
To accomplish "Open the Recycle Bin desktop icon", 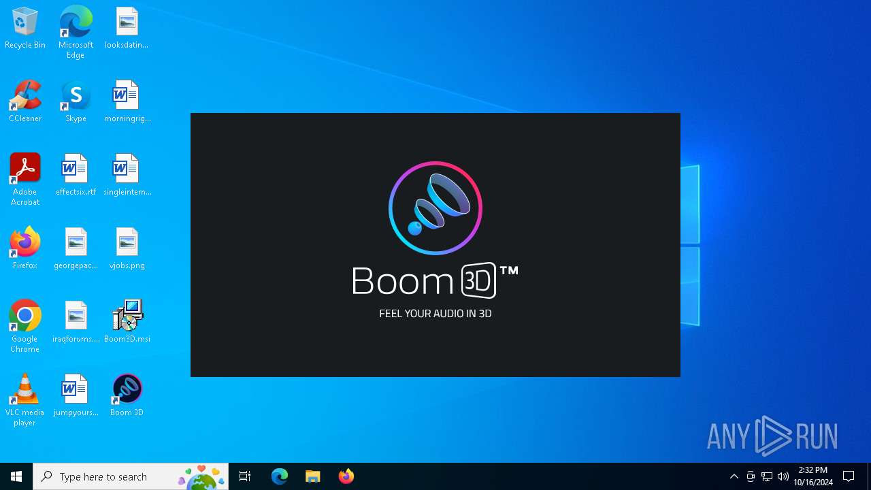I will click(x=25, y=29).
